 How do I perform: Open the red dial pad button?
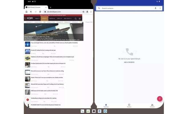[160, 99]
